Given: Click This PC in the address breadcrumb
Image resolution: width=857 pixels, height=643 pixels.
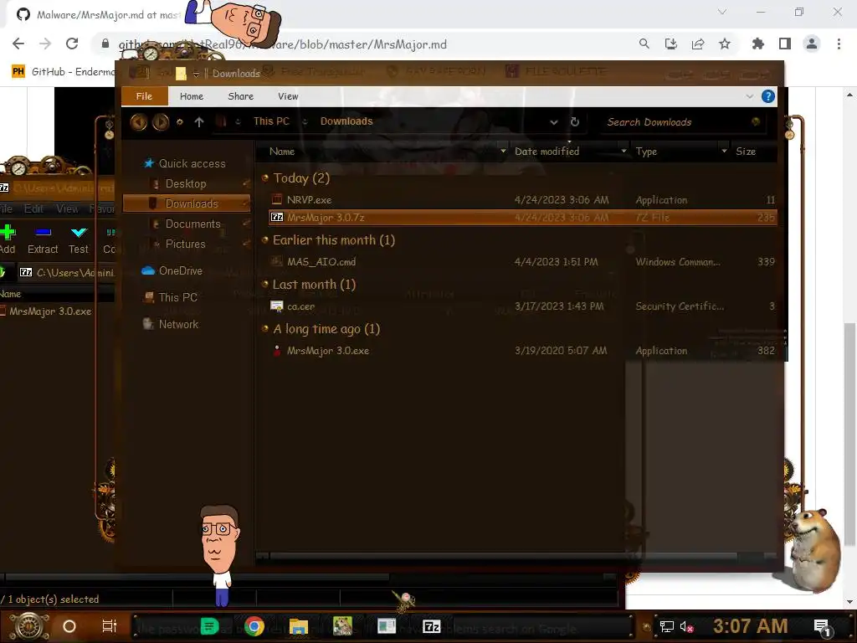Looking at the screenshot, I should 272,121.
